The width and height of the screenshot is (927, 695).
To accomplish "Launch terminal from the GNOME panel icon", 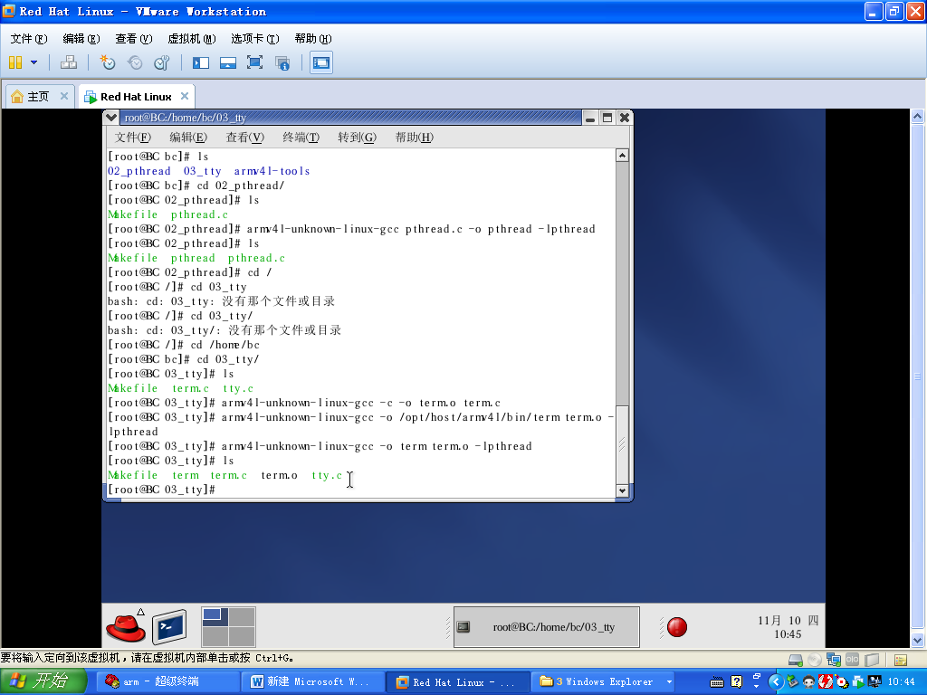I will (x=169, y=627).
